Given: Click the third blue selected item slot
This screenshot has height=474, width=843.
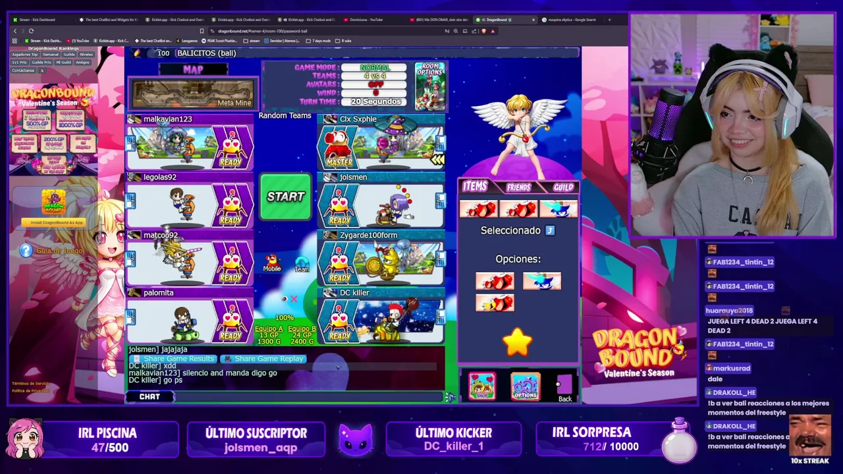Looking at the screenshot, I should click(x=558, y=209).
